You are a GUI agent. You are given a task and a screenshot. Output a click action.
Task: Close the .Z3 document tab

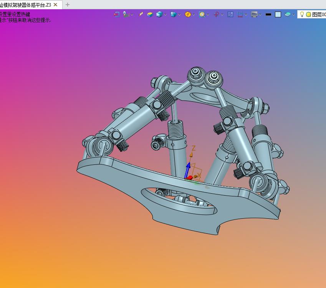coord(56,5)
